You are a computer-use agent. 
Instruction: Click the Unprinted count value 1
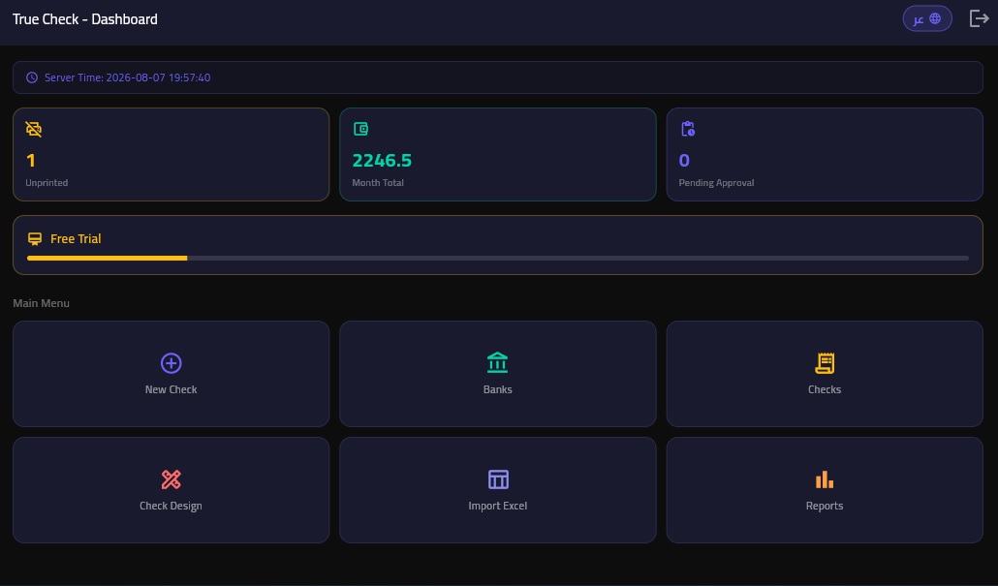31,161
